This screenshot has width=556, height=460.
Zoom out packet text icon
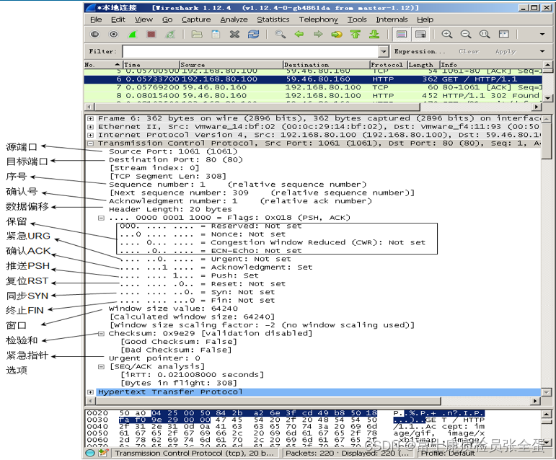466,35
